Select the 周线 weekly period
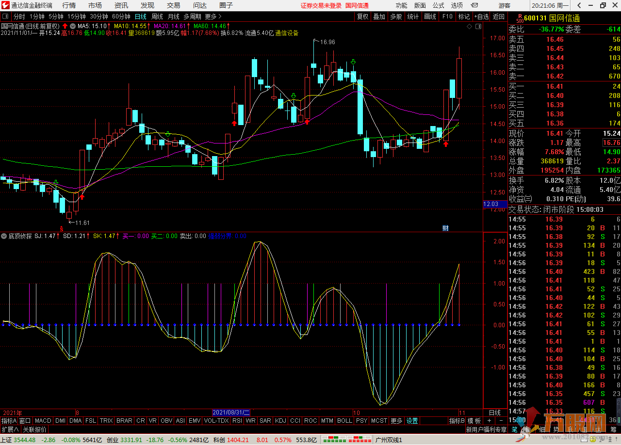The width and height of the screenshot is (621, 445). coord(157,16)
